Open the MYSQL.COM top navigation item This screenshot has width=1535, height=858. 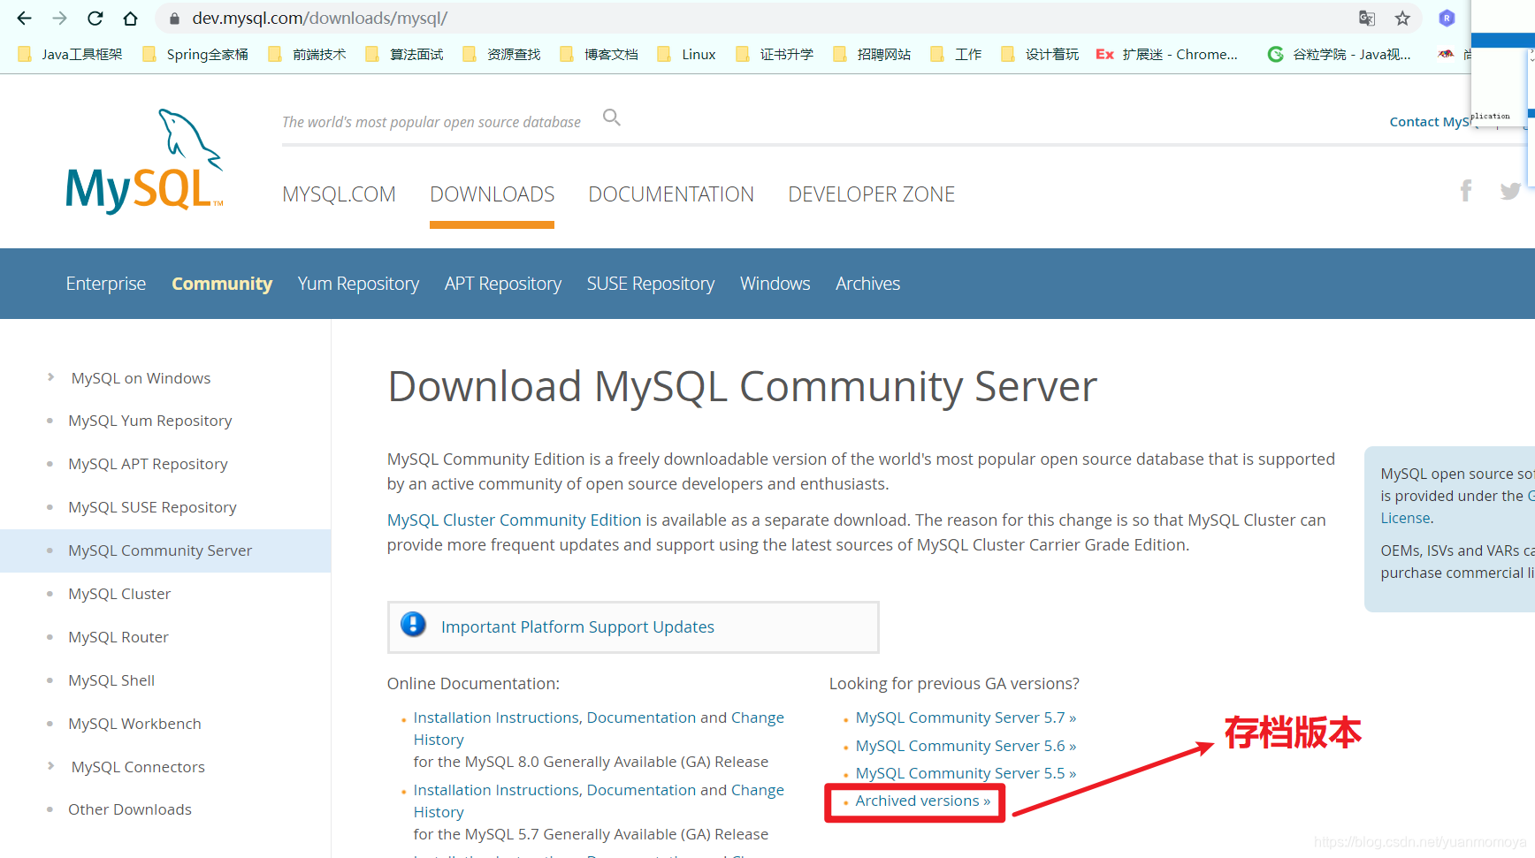(339, 194)
